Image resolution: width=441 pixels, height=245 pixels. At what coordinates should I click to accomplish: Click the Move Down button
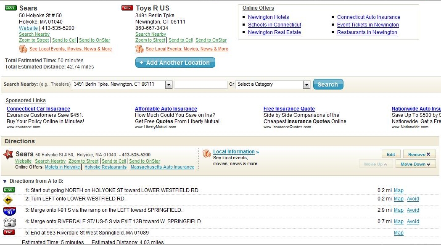pyautogui.click(x=415, y=164)
